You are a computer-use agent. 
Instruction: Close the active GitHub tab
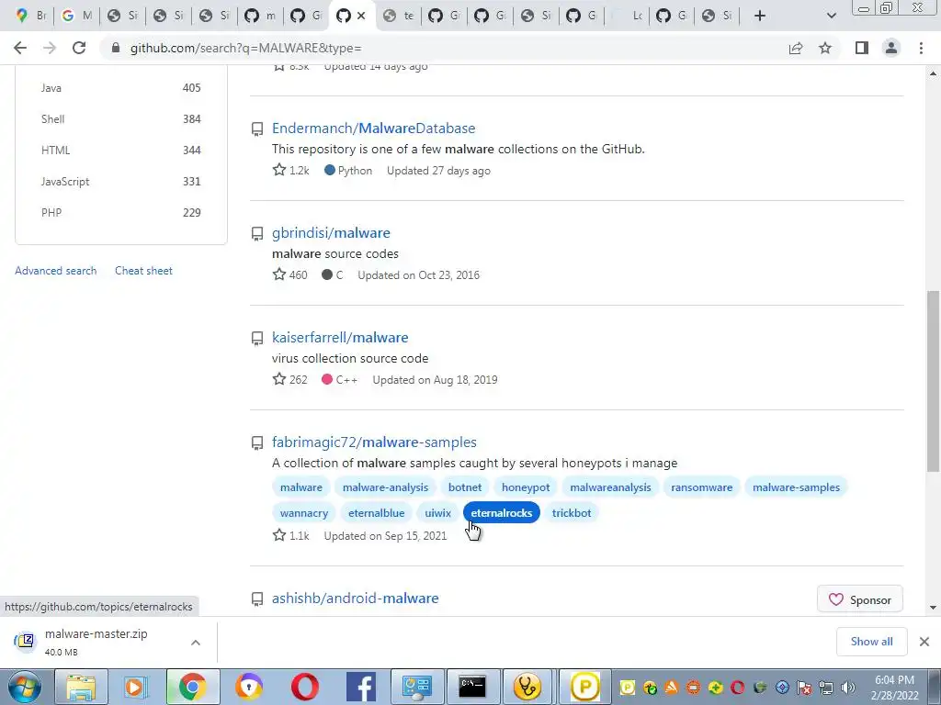[361, 16]
